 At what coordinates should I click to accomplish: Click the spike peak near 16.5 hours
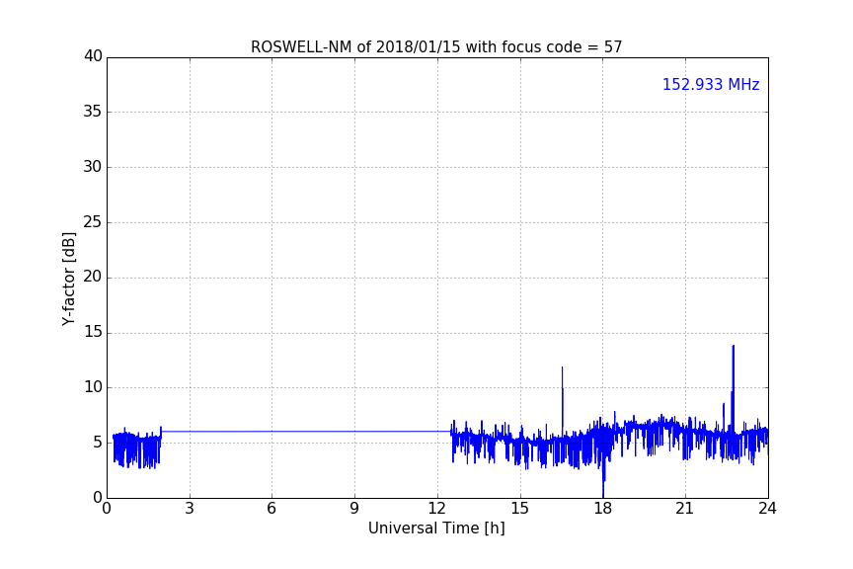pyautogui.click(x=562, y=368)
